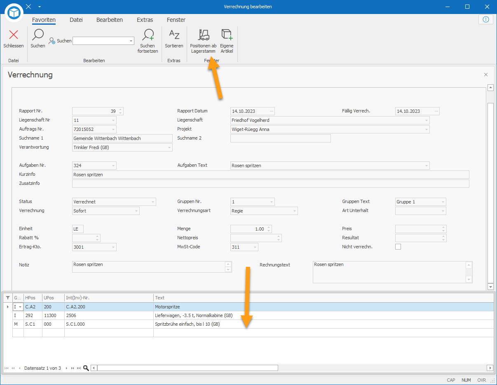This screenshot has height=385, width=497.
Task: Click the UPos column header
Action: coord(54,298)
